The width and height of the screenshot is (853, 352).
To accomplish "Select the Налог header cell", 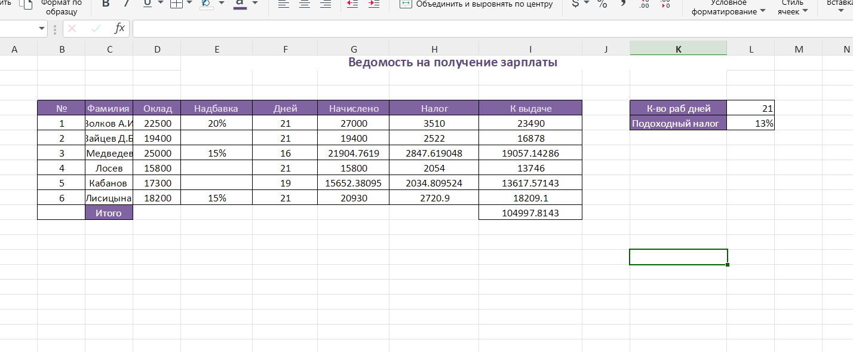I will tap(434, 108).
